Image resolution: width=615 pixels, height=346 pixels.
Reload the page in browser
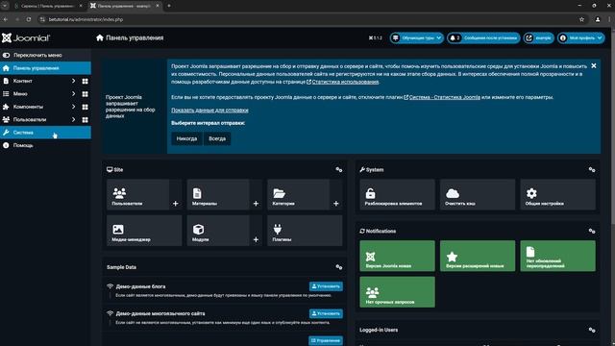coord(29,19)
